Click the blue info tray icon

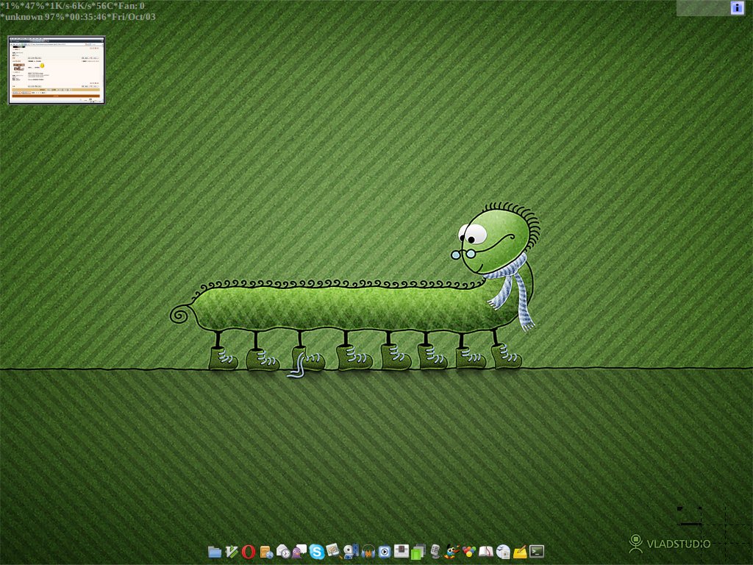pos(737,7)
